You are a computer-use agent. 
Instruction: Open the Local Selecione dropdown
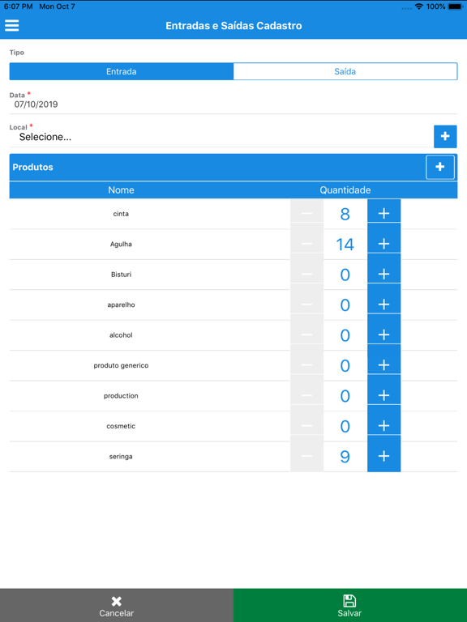[x=221, y=137]
